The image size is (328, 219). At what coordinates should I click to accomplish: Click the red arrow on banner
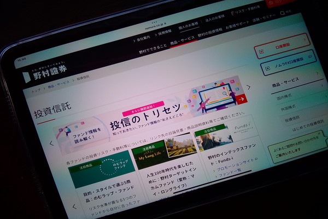click(x=242, y=99)
